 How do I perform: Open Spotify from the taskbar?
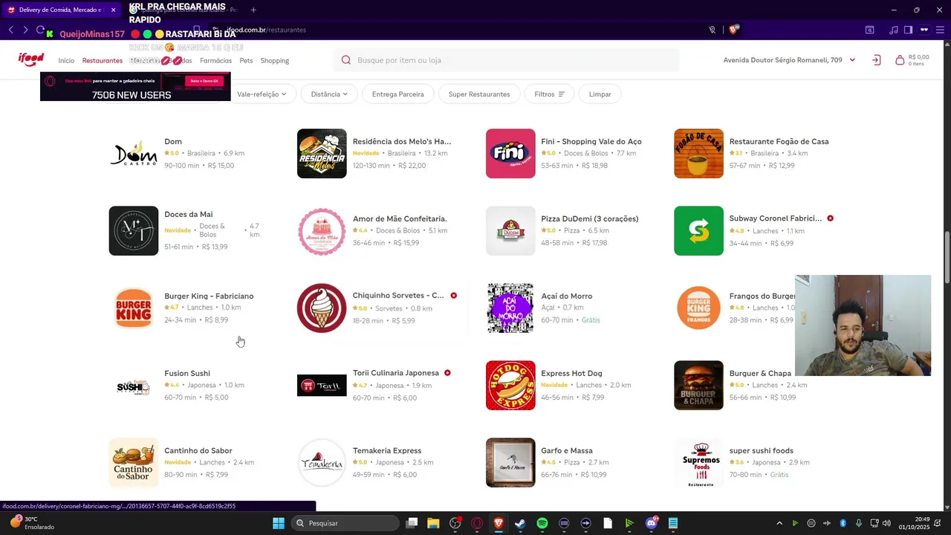(542, 523)
